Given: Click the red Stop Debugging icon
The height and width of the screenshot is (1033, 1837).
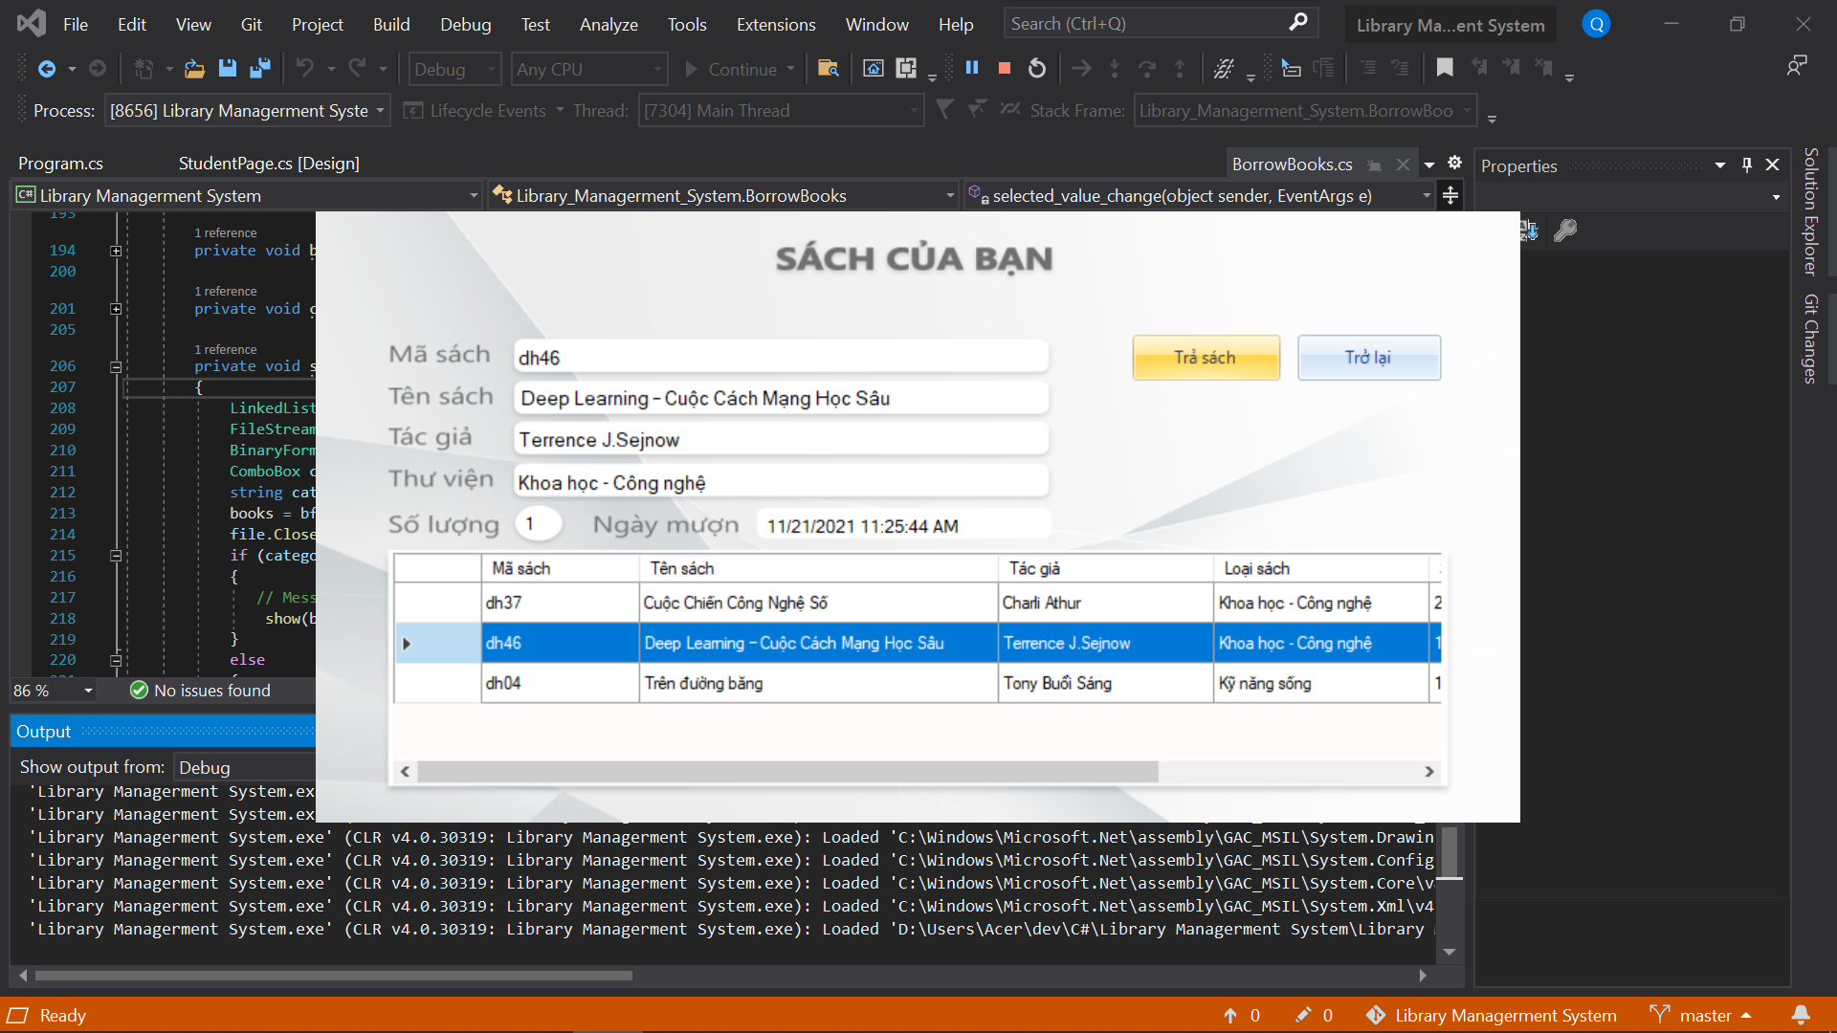Looking at the screenshot, I should (1005, 68).
